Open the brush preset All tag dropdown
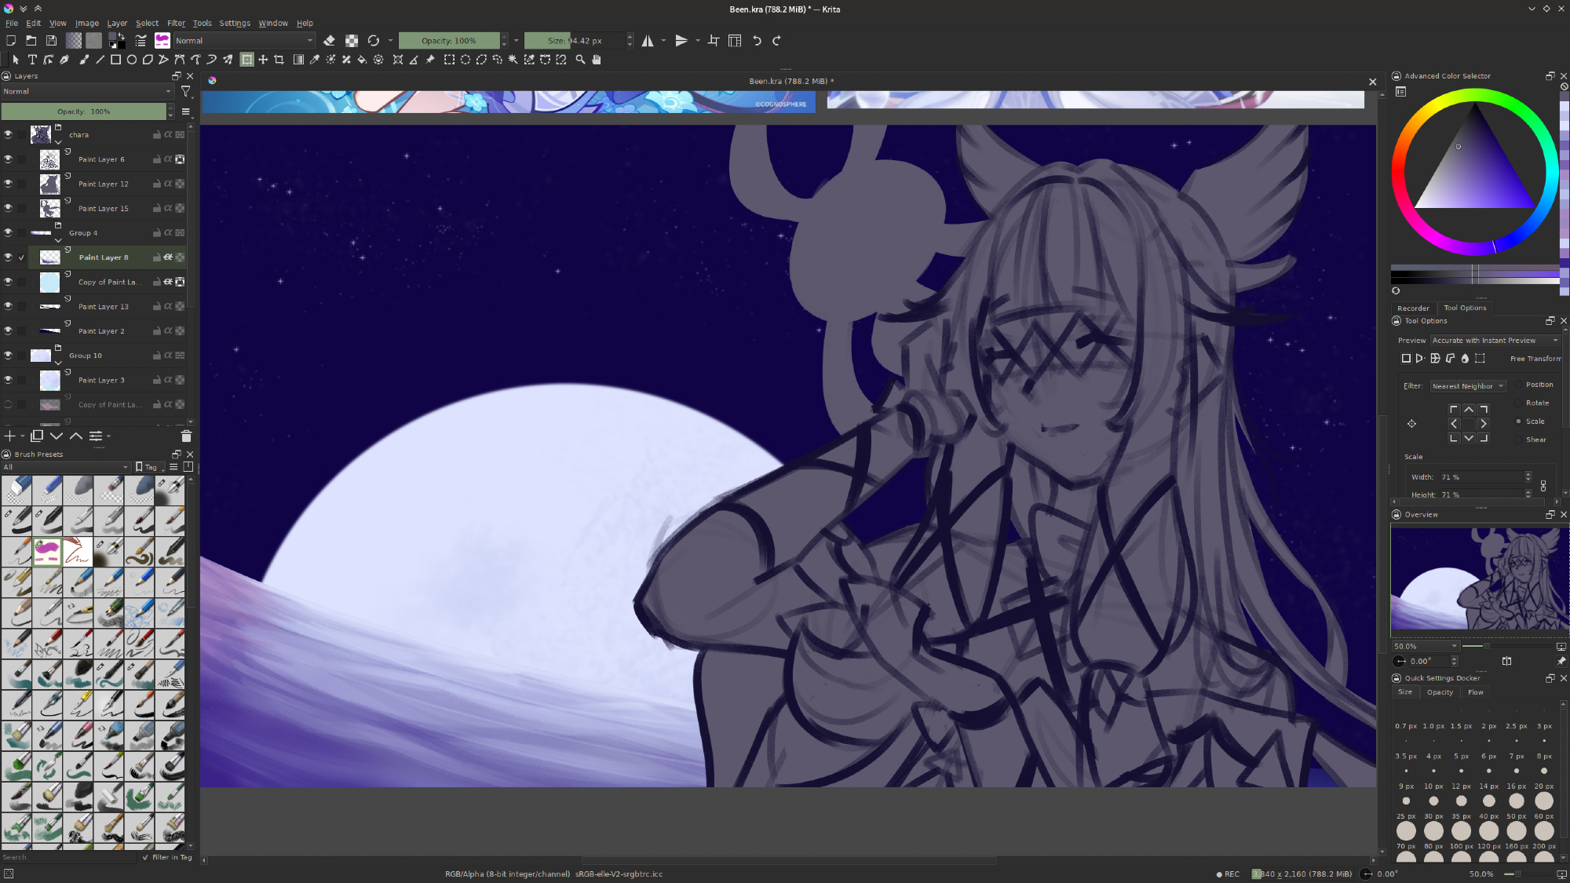Screen dimensions: 1570x883 coord(66,467)
